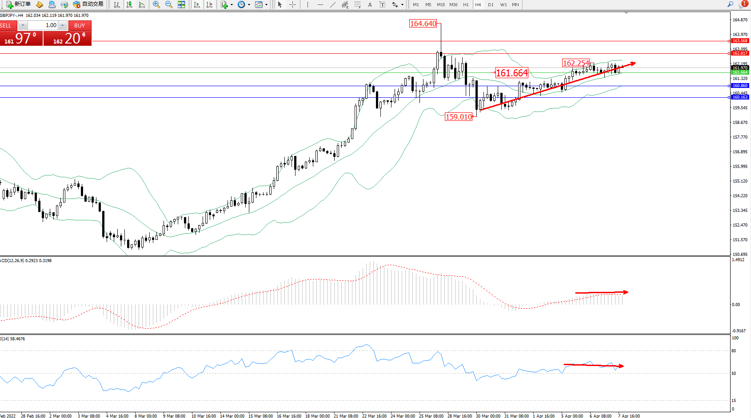
Task: Click the zoom in magnifier icon
Action: [x=156, y=4]
